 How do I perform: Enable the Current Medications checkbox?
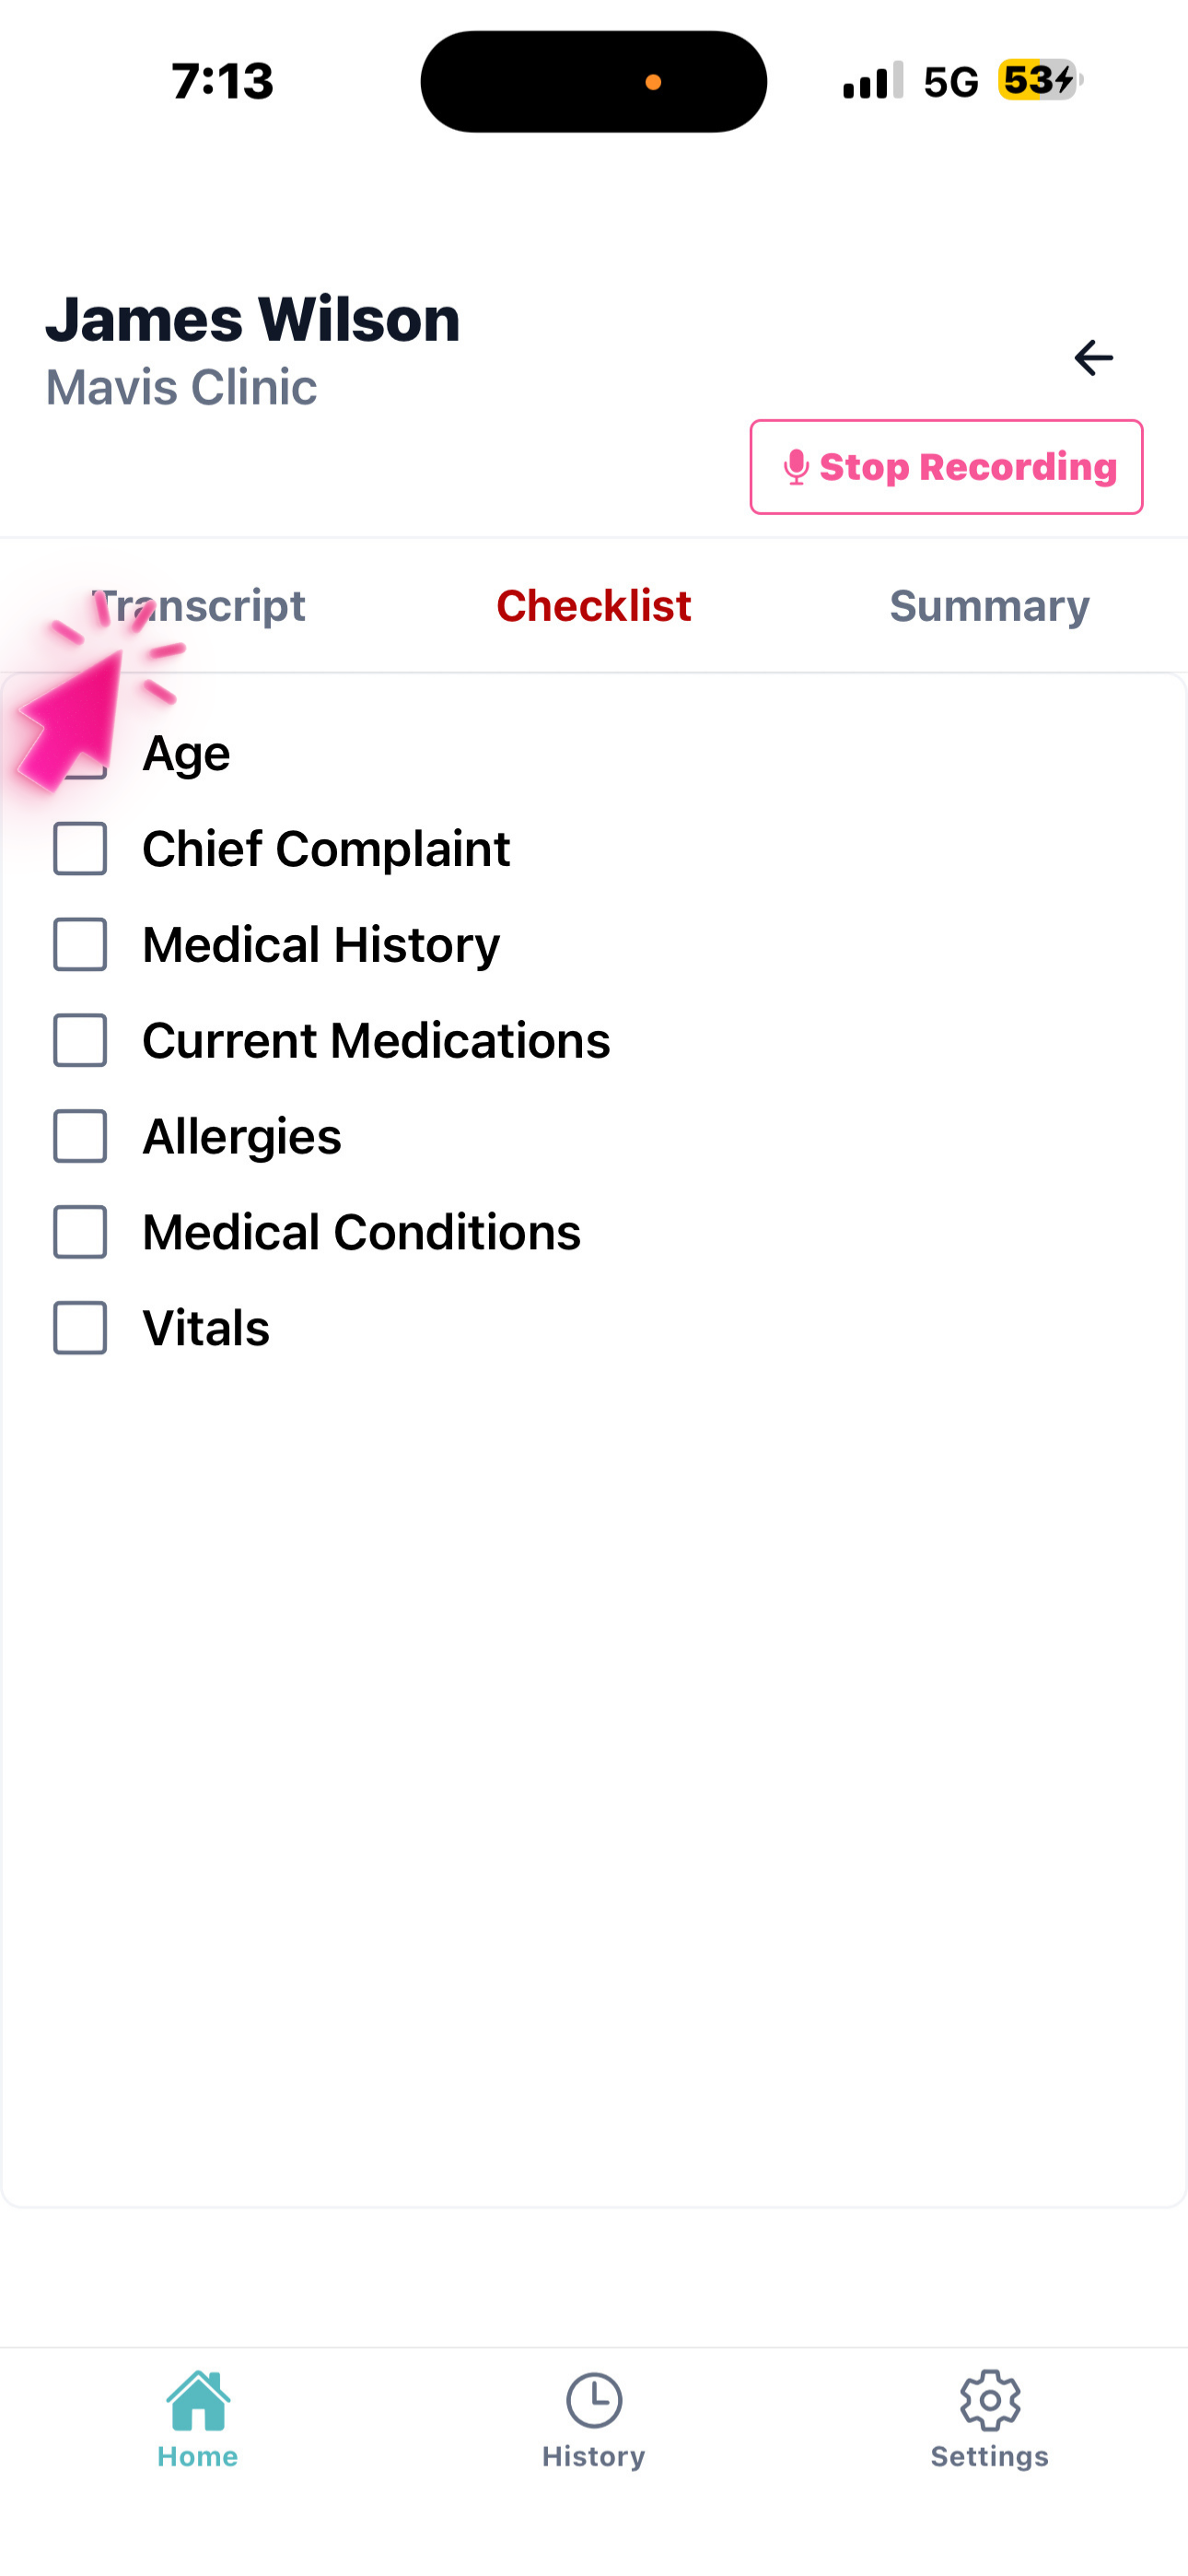tap(80, 1041)
